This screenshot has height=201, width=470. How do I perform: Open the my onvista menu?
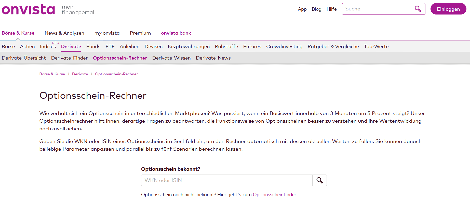coord(107,33)
